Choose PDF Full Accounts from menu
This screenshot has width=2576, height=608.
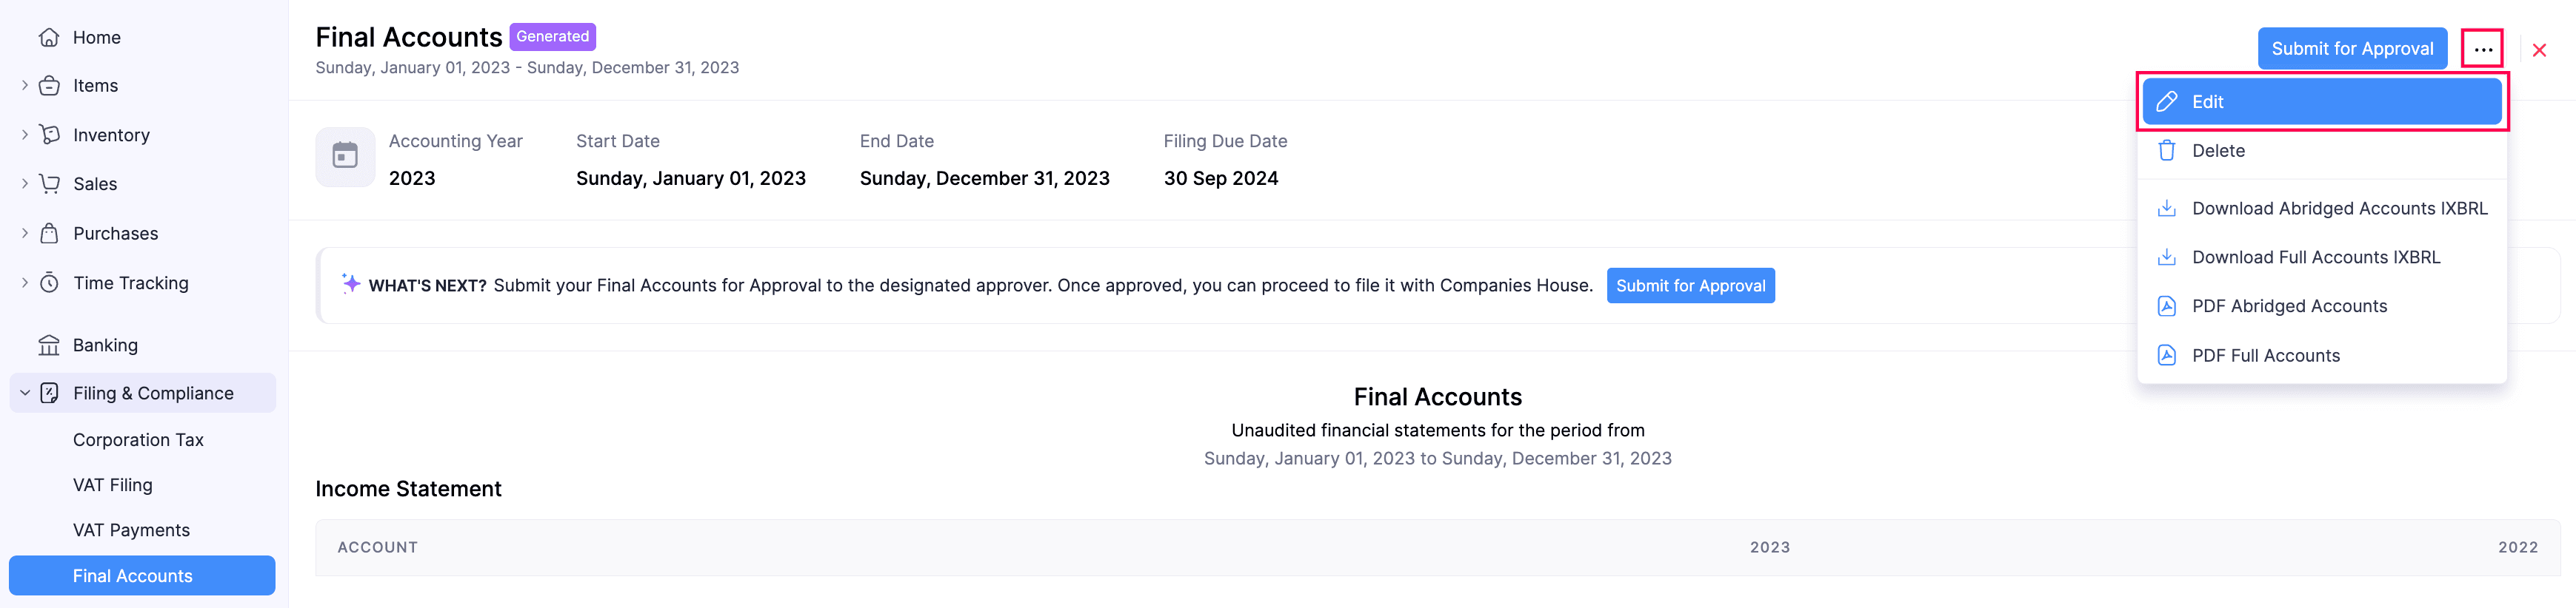pyautogui.click(x=2265, y=356)
